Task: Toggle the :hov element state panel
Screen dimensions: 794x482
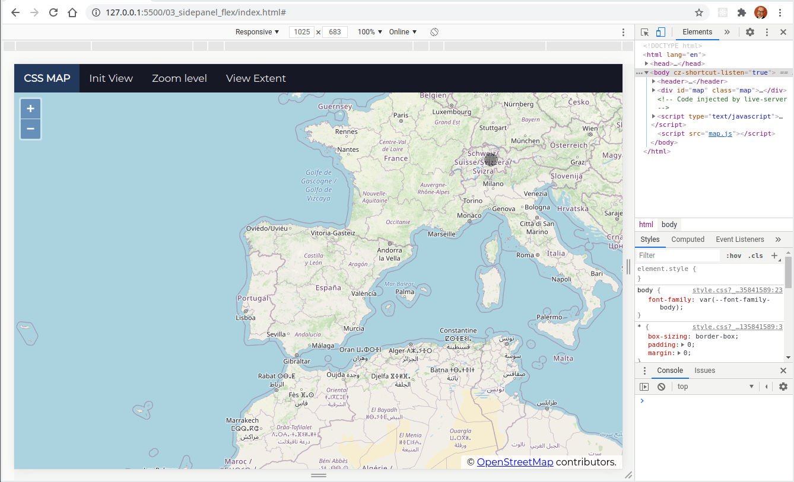Action: (x=734, y=256)
